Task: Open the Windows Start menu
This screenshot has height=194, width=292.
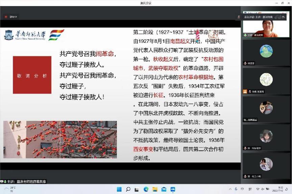Action: click(119, 189)
